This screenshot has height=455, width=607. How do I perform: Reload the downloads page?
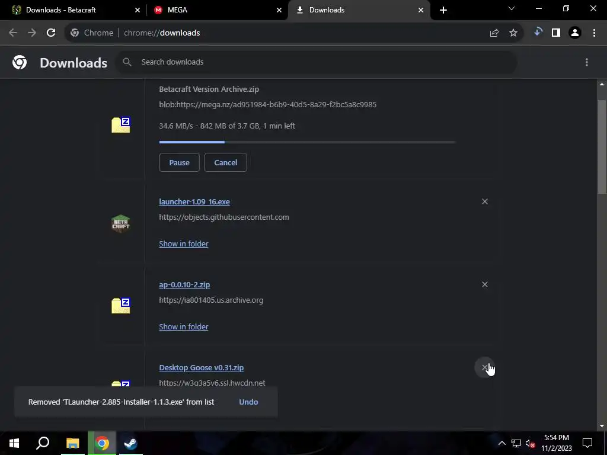(x=51, y=33)
